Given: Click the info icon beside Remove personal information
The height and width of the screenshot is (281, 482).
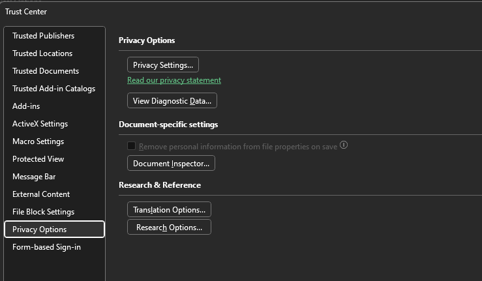Looking at the screenshot, I should click(x=344, y=145).
